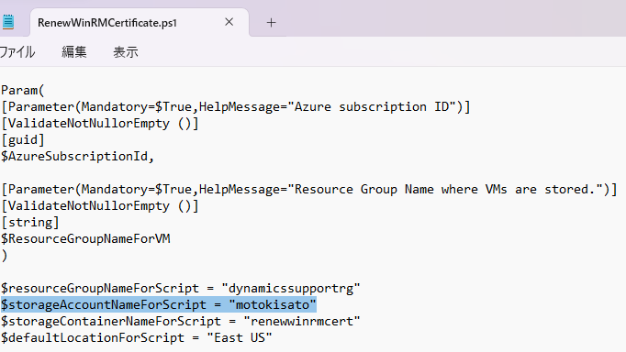Image resolution: width=626 pixels, height=352 pixels.
Task: Click the $AzureSubscriptionId, variable line
Action: tap(77, 156)
